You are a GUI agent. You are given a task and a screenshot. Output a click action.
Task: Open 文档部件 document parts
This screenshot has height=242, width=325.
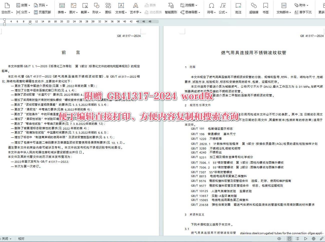(284, 8)
